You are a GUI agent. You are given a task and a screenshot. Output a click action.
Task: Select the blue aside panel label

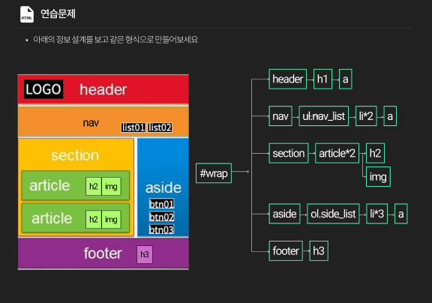[163, 187]
